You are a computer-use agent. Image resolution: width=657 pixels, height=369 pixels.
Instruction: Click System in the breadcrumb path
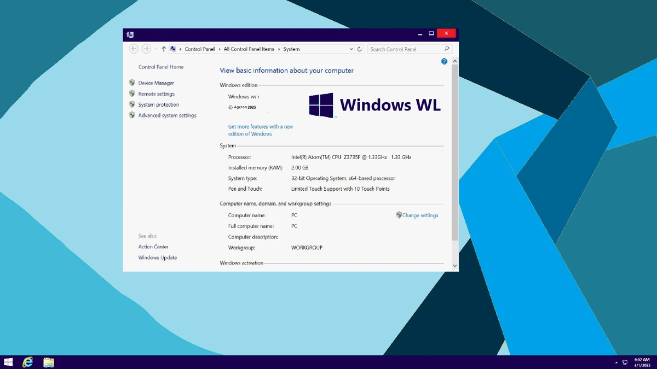tap(291, 49)
